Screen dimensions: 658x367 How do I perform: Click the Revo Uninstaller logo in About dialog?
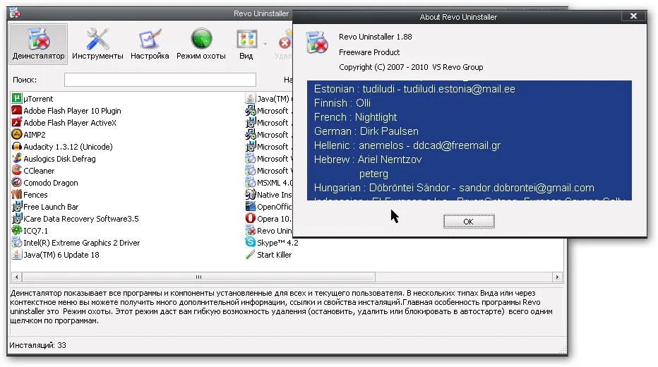(x=317, y=42)
